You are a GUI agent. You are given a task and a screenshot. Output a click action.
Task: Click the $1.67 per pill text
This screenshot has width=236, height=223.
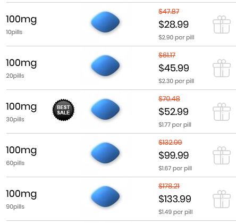(175, 168)
